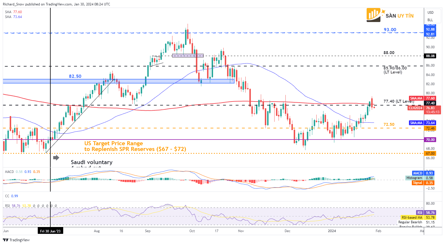Click the 92.88 price axis tag
Viewport: 445px width, 245px height.
[430, 29]
